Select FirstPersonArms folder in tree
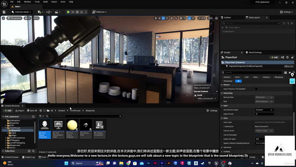 click(x=17, y=138)
